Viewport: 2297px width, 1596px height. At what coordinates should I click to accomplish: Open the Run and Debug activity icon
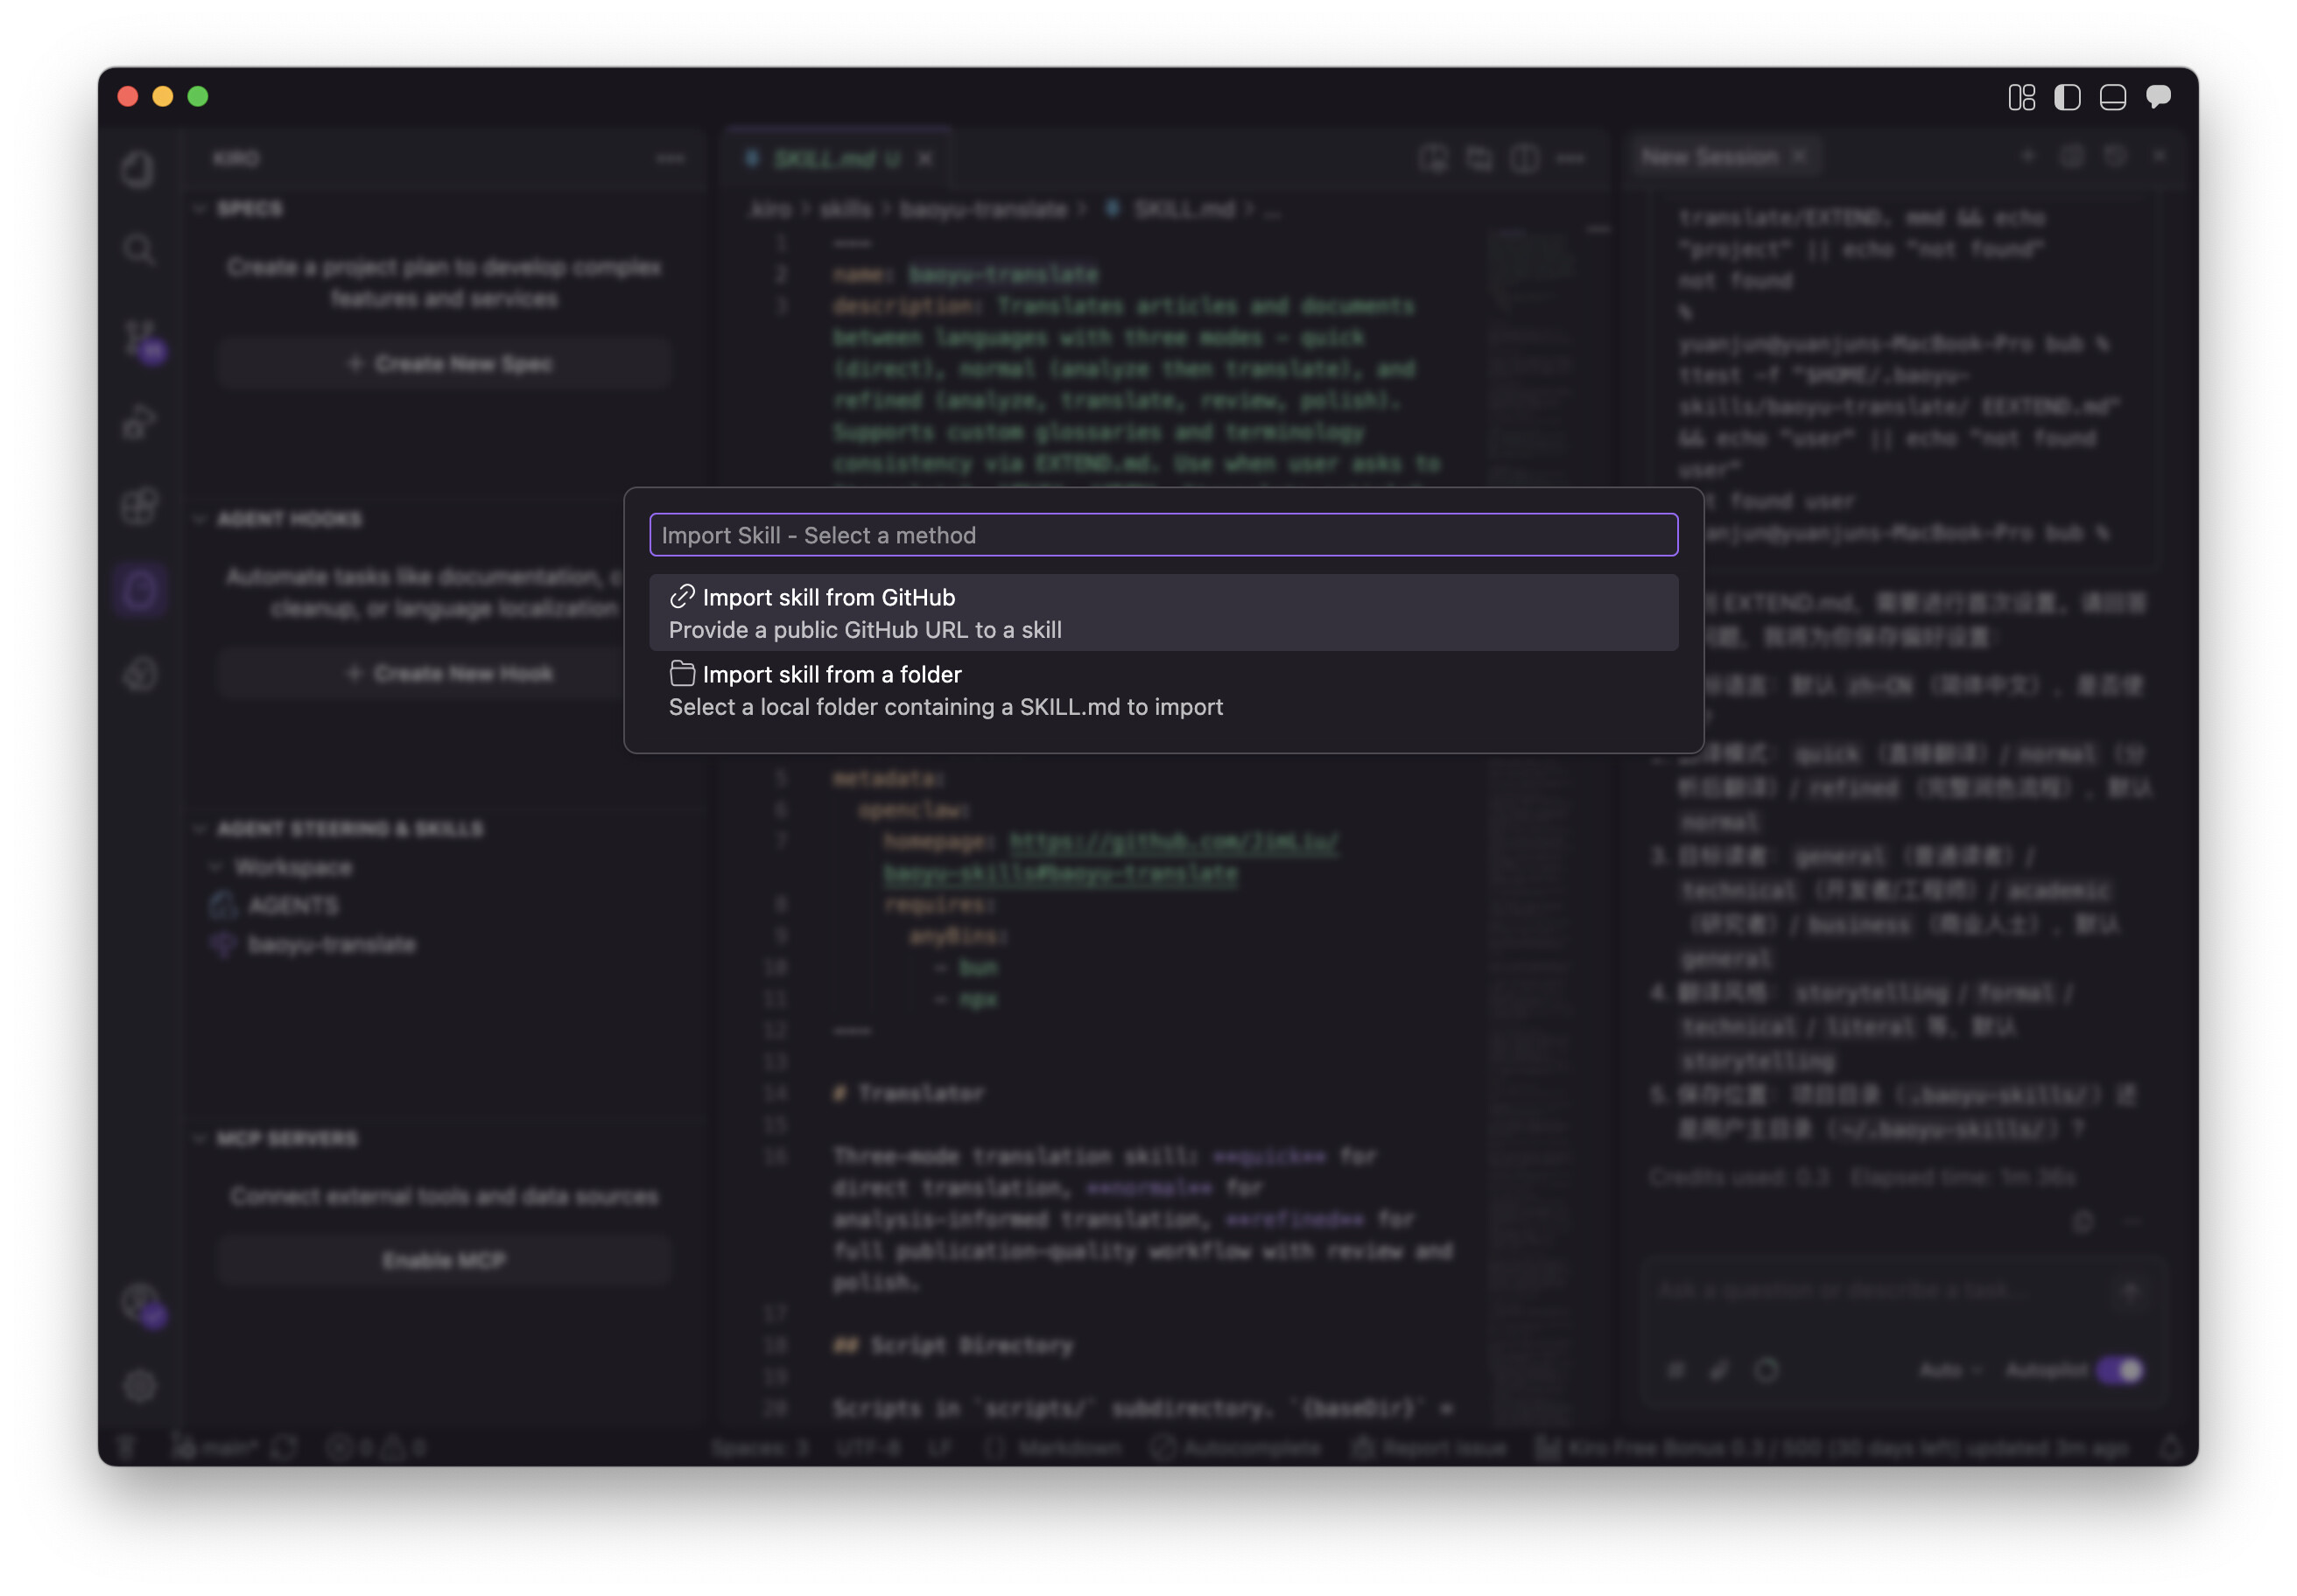pyautogui.click(x=139, y=422)
